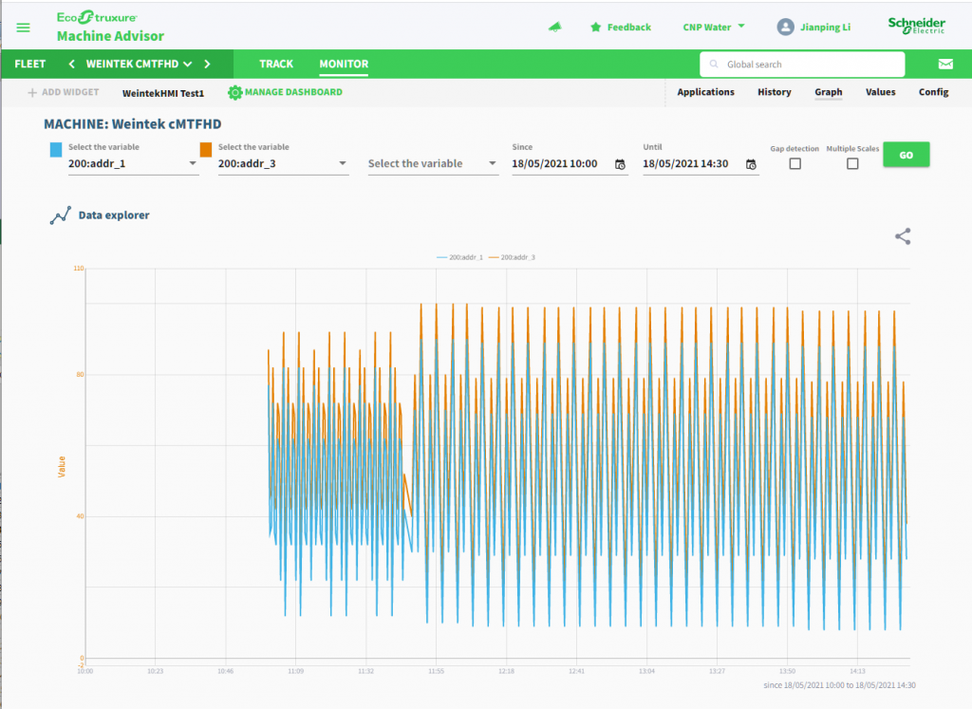This screenshot has width=972, height=709.
Task: Click the green GO button
Action: (907, 155)
